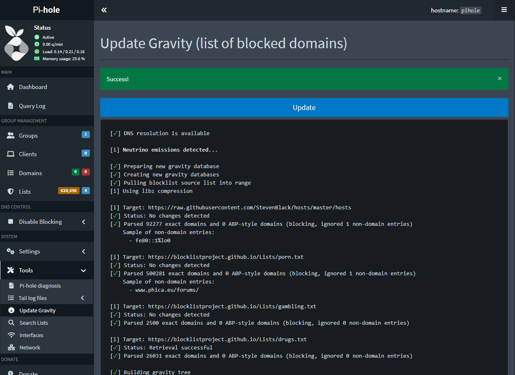Expand the Disable Blocking chevron
515x375 pixels.
pos(84,222)
